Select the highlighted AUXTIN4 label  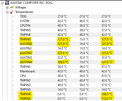coord(26,62)
